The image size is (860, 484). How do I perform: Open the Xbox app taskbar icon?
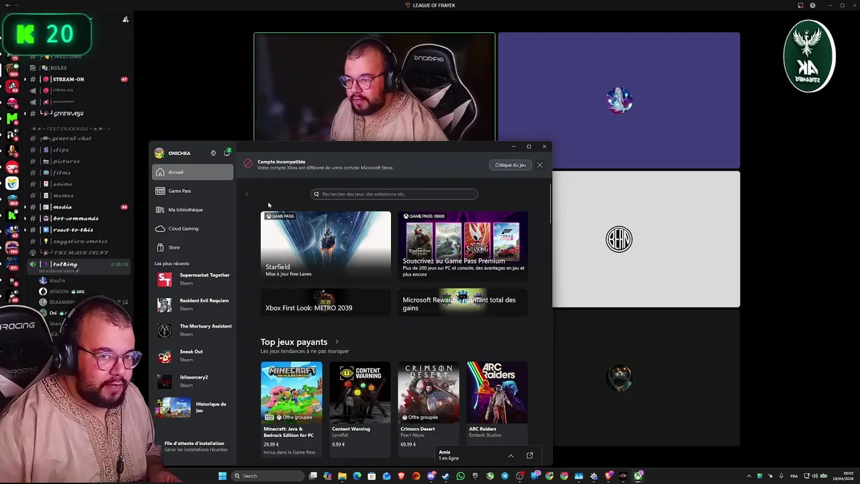(x=637, y=476)
